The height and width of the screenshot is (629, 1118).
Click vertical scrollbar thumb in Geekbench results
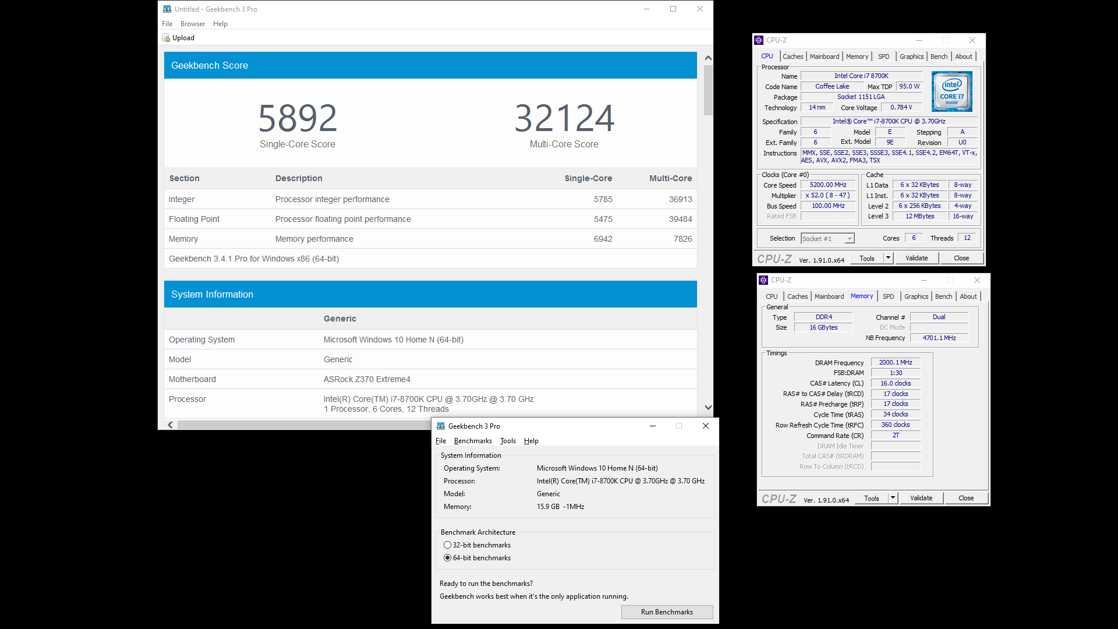pos(708,90)
